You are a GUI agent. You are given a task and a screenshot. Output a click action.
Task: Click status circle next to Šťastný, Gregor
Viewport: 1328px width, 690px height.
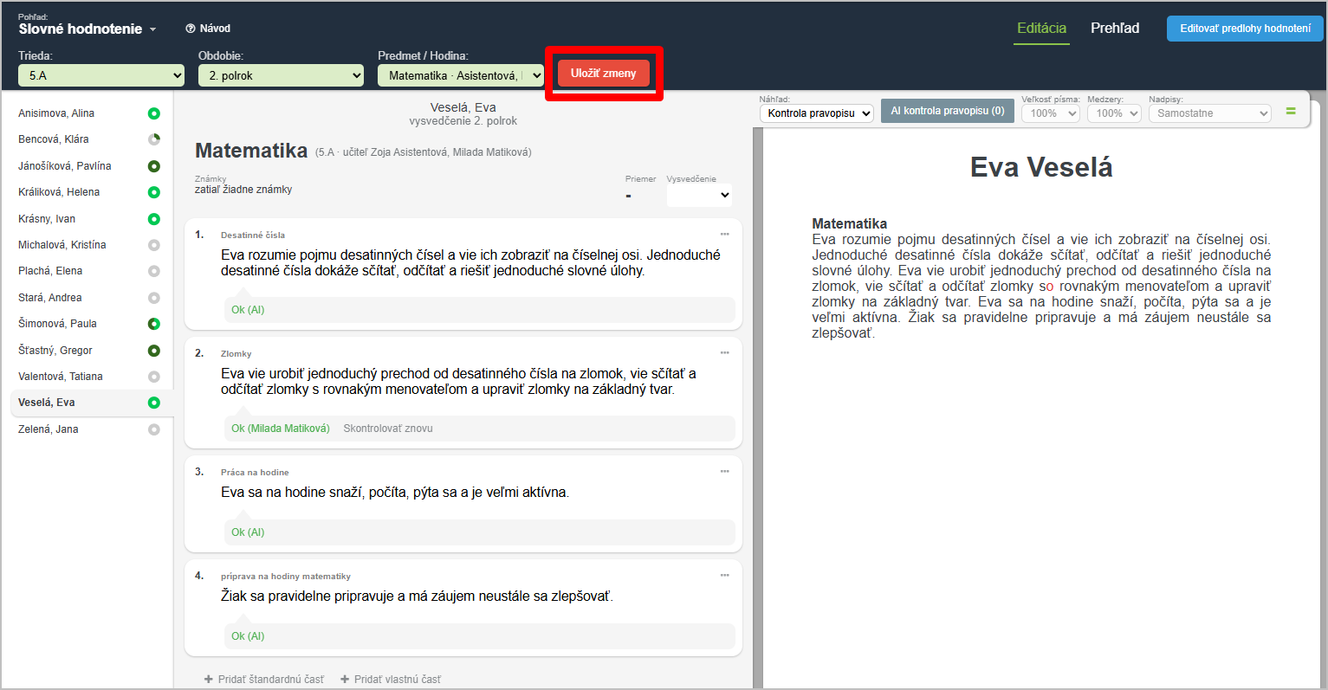point(154,351)
